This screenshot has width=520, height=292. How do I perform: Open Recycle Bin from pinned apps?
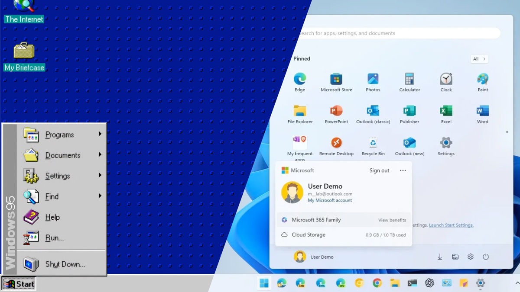(x=373, y=146)
